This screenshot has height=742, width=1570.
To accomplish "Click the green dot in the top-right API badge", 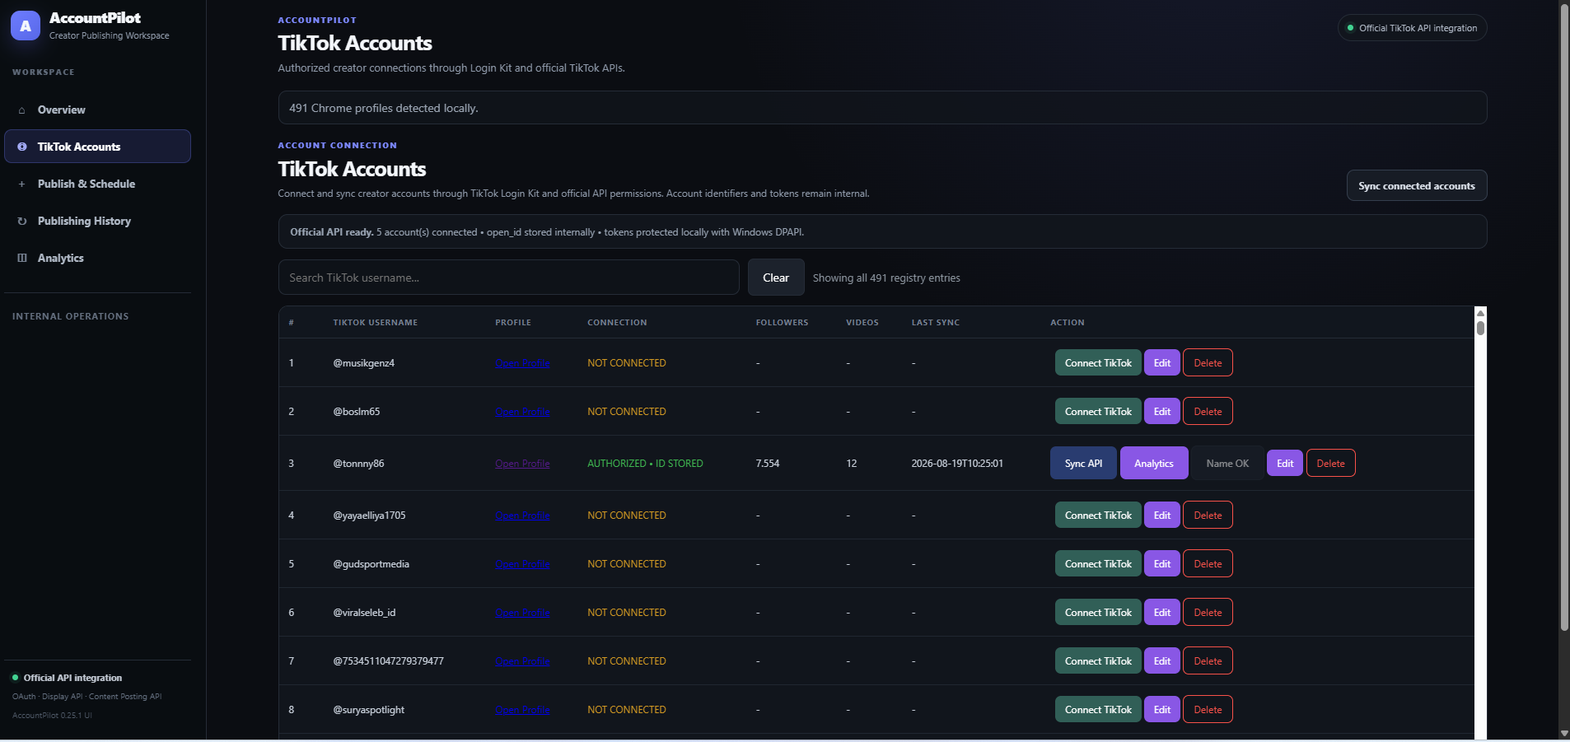I will click(x=1350, y=28).
